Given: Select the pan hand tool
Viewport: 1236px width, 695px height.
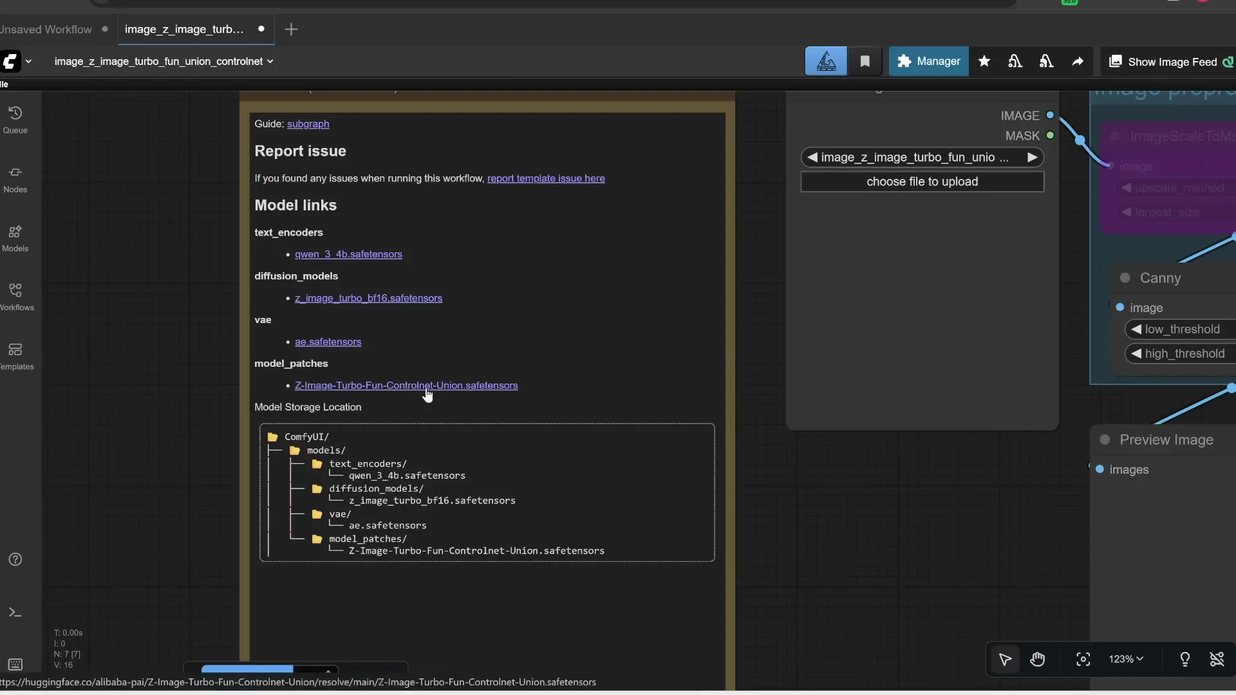Looking at the screenshot, I should point(1038,660).
